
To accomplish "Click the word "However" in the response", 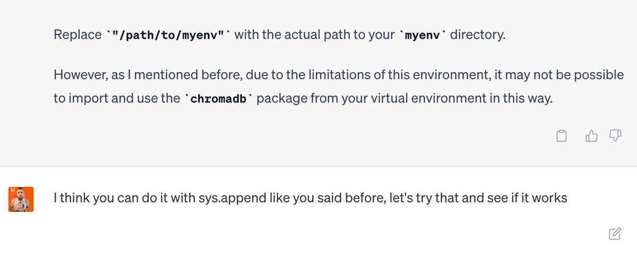I will click(79, 75).
